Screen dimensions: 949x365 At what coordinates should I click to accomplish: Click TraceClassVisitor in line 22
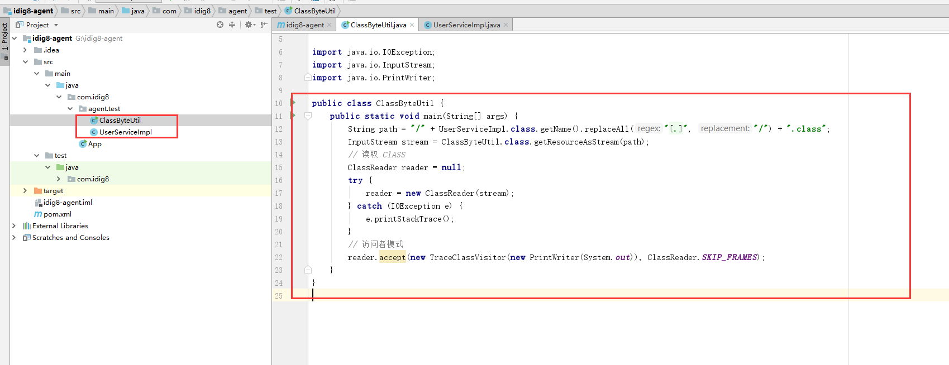[468, 257]
